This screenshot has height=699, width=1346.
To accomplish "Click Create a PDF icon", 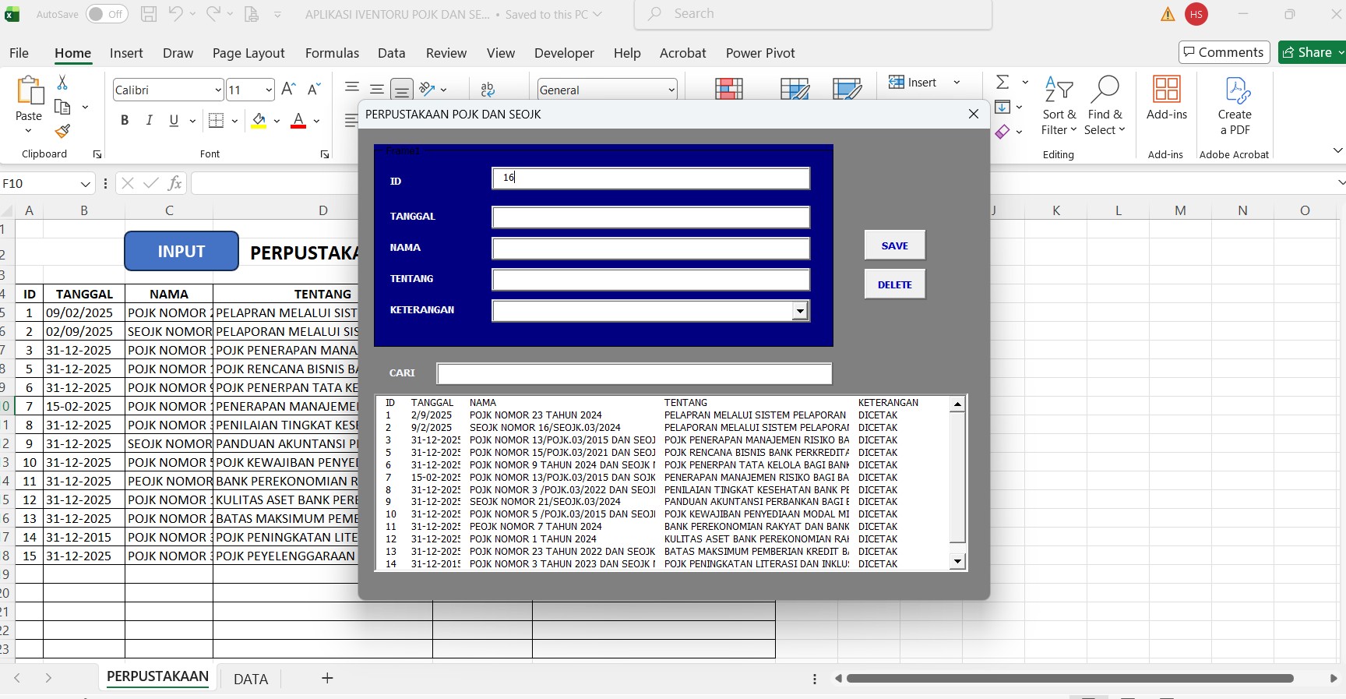I will pyautogui.click(x=1235, y=90).
